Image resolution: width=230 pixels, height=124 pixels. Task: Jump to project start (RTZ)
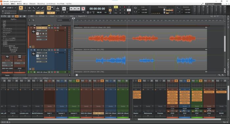point(64,12)
